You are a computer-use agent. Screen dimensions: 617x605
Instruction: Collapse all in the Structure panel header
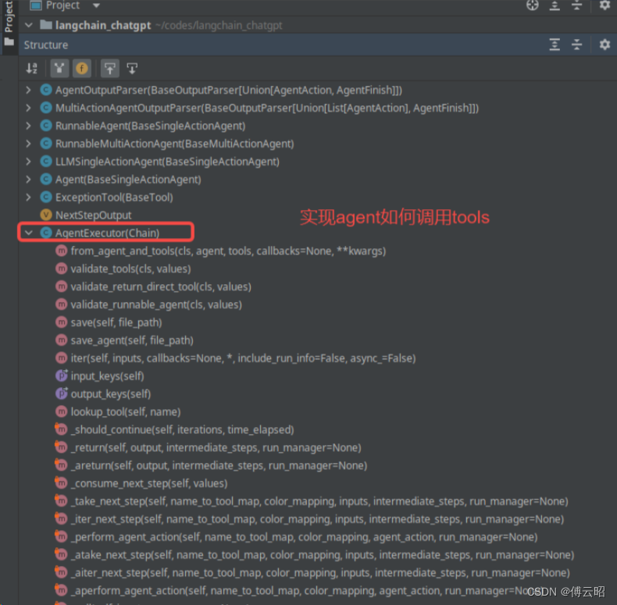576,44
